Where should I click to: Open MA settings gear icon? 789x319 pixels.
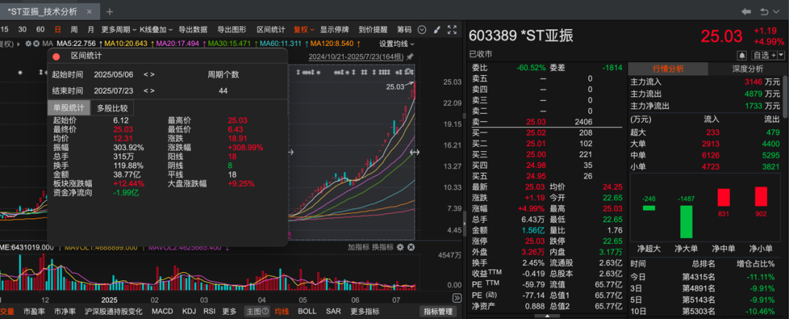click(x=28, y=44)
